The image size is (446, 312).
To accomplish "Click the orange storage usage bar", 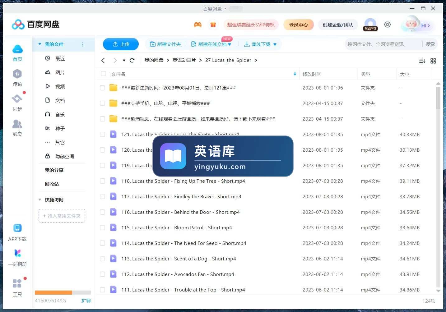I will pos(53,292).
